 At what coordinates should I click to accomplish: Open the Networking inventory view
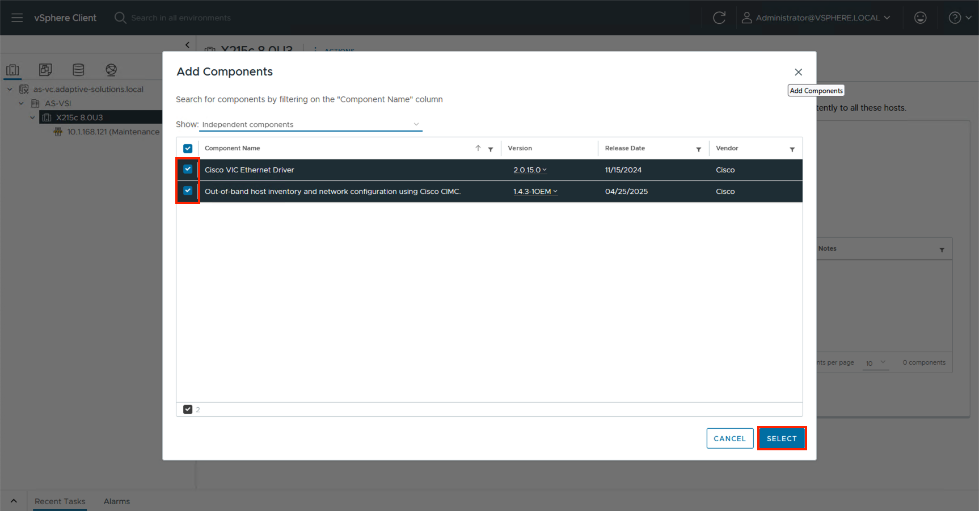111,69
